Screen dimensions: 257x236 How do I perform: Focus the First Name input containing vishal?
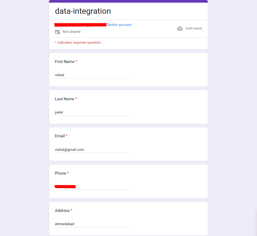[x=92, y=75]
